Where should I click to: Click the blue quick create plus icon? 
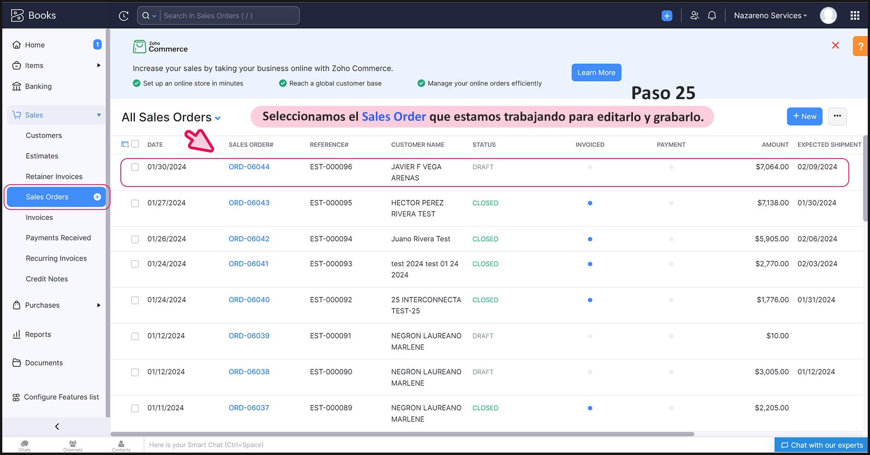click(x=667, y=16)
